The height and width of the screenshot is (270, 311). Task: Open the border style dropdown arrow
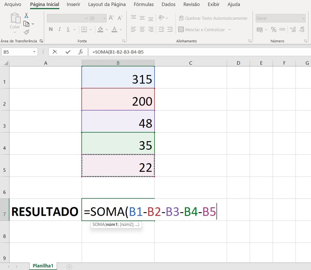click(x=91, y=29)
